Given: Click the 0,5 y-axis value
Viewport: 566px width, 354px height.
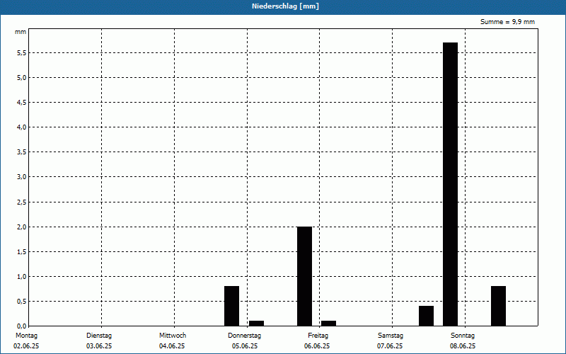Looking at the screenshot, I should point(22,302).
